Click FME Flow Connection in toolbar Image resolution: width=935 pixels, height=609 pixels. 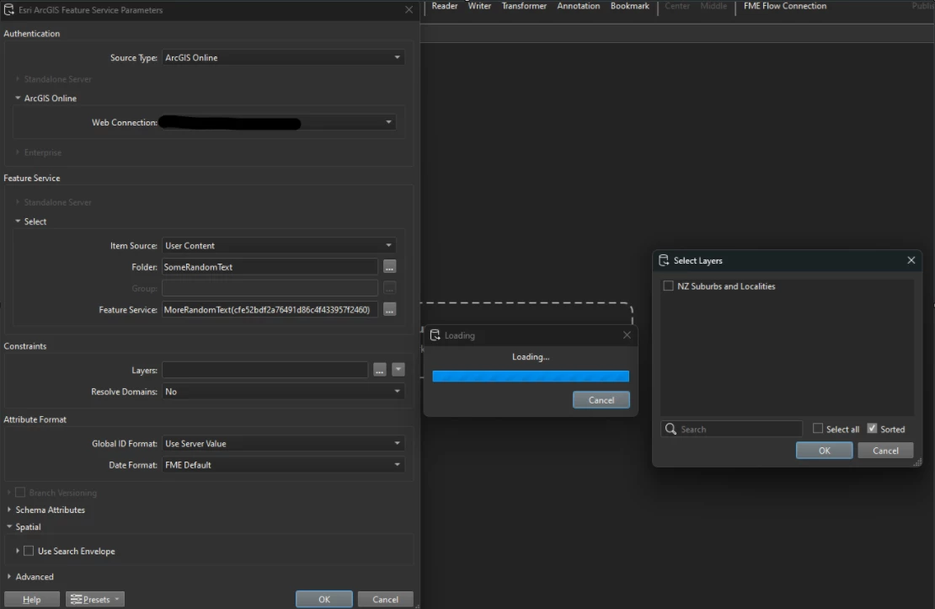coord(785,6)
